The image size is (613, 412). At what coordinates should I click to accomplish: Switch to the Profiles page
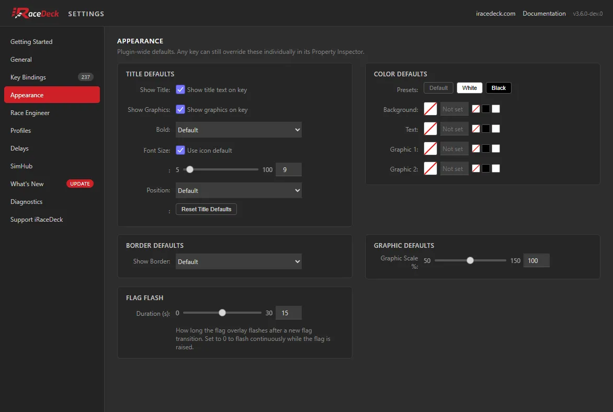click(52, 131)
